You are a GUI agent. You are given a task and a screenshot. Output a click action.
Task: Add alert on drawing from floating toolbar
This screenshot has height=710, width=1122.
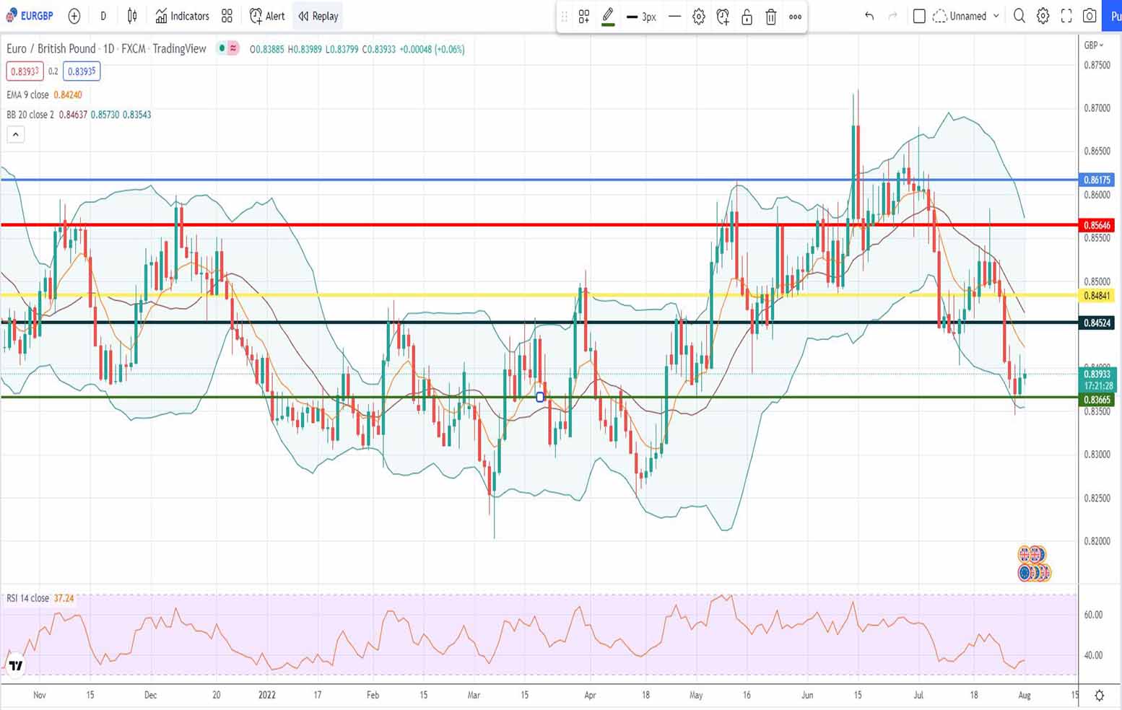tap(723, 17)
